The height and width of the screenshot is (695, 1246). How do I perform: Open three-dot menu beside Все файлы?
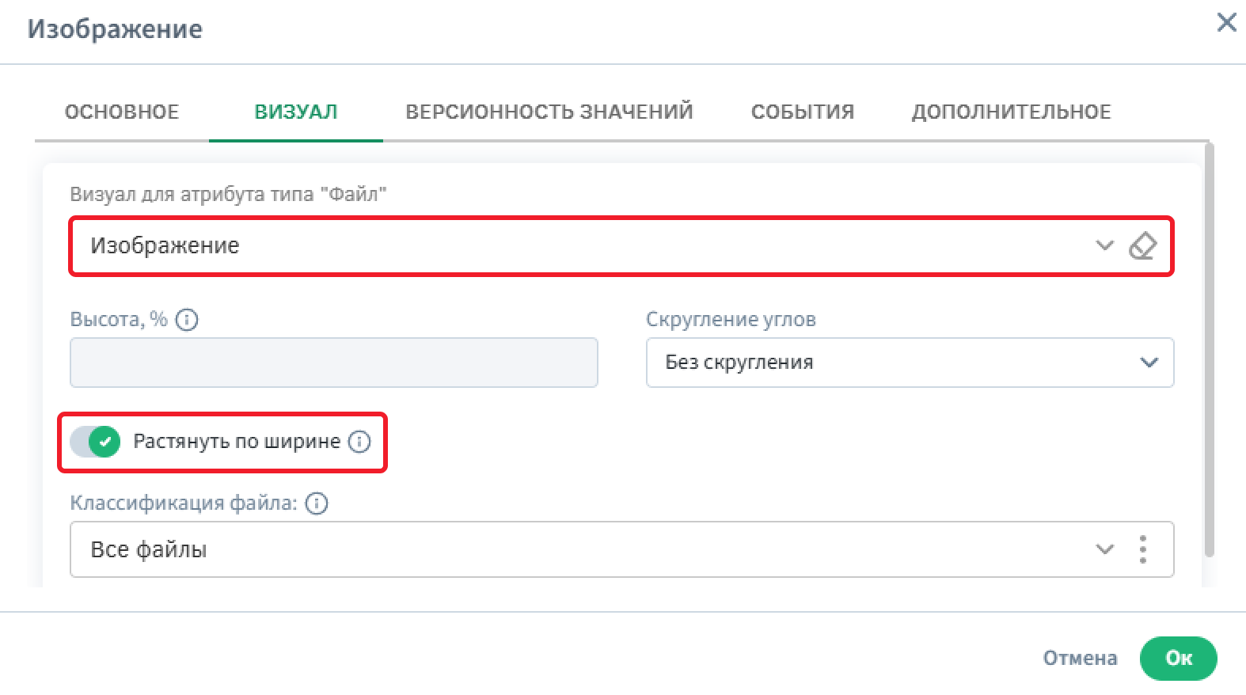(1142, 549)
